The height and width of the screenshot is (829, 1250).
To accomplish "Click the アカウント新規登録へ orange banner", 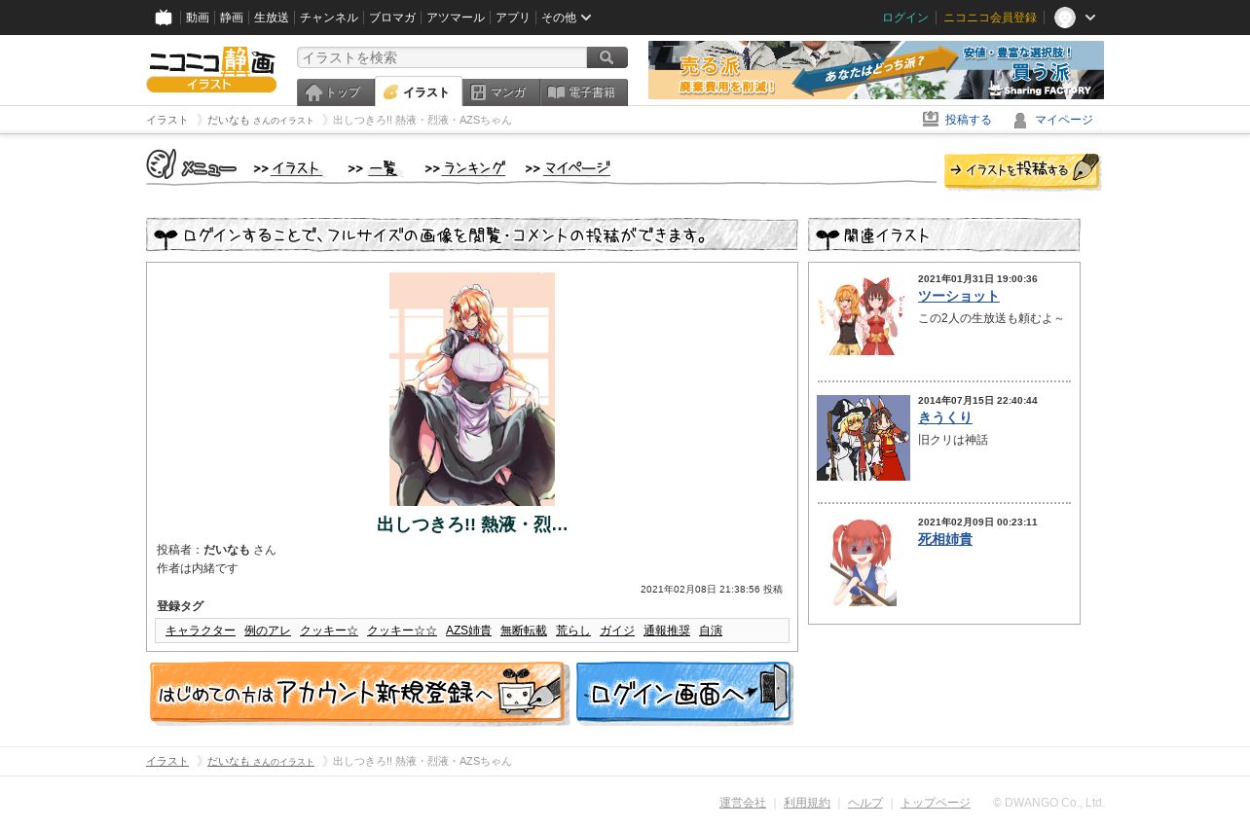I will (x=358, y=694).
